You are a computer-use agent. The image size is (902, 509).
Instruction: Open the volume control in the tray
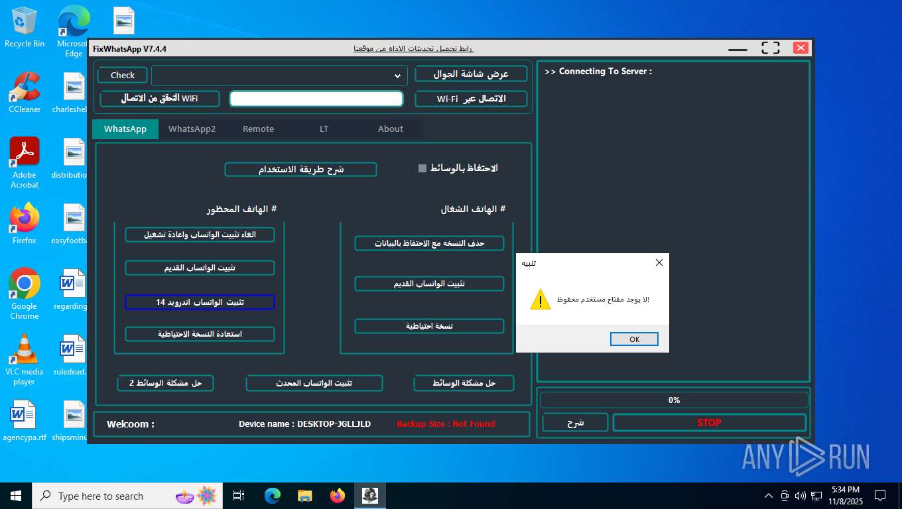pos(801,496)
